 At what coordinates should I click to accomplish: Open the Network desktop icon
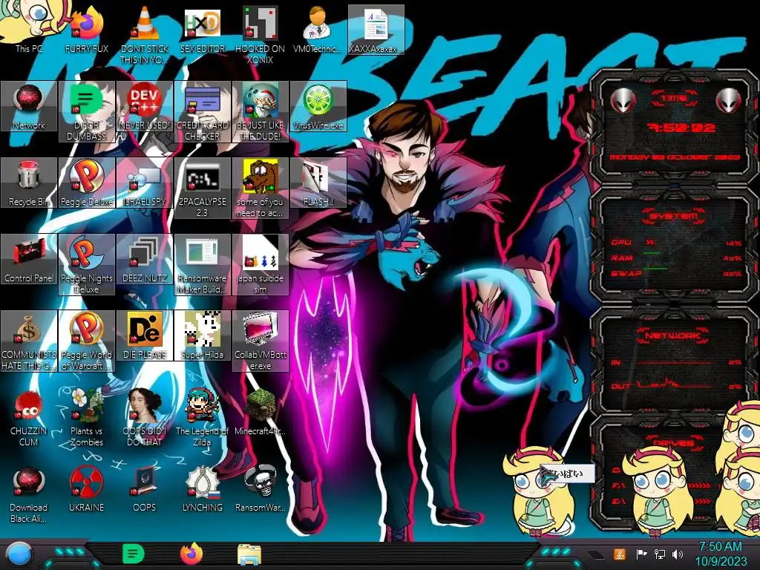[x=29, y=105]
